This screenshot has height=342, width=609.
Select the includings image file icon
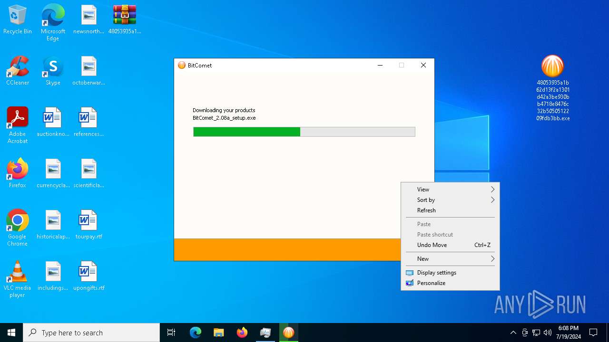coord(53,276)
